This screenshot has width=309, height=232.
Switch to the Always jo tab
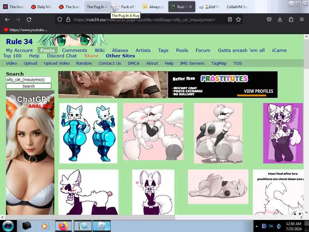(154, 7)
